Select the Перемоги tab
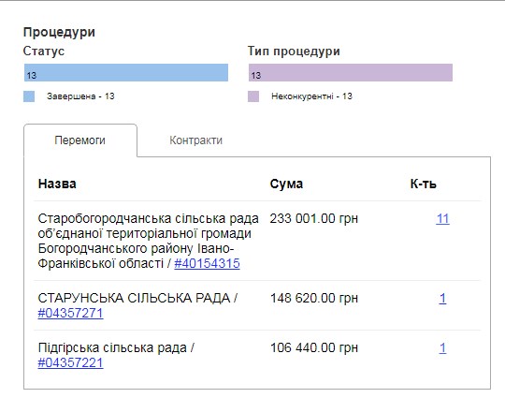Image resolution: width=505 pixels, height=398 pixels. [80, 140]
